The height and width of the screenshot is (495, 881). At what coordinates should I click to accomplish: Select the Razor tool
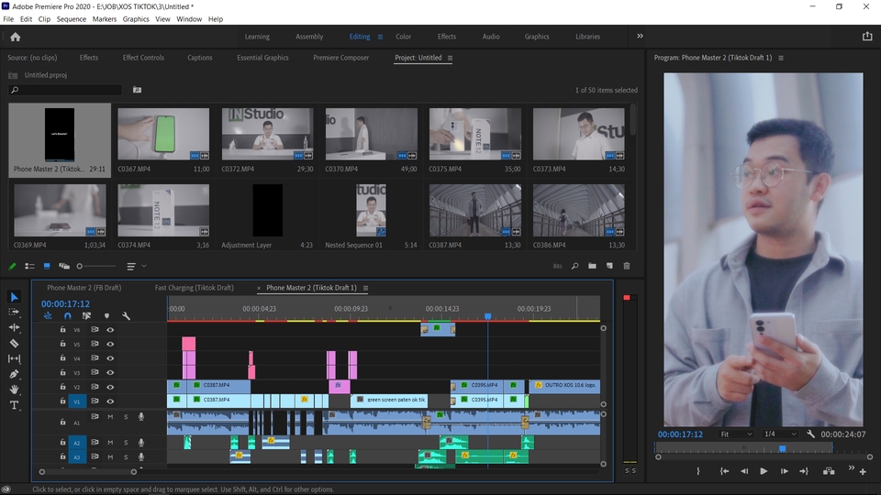14,343
